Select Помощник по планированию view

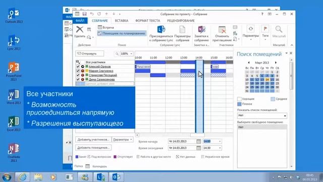(x=122, y=33)
